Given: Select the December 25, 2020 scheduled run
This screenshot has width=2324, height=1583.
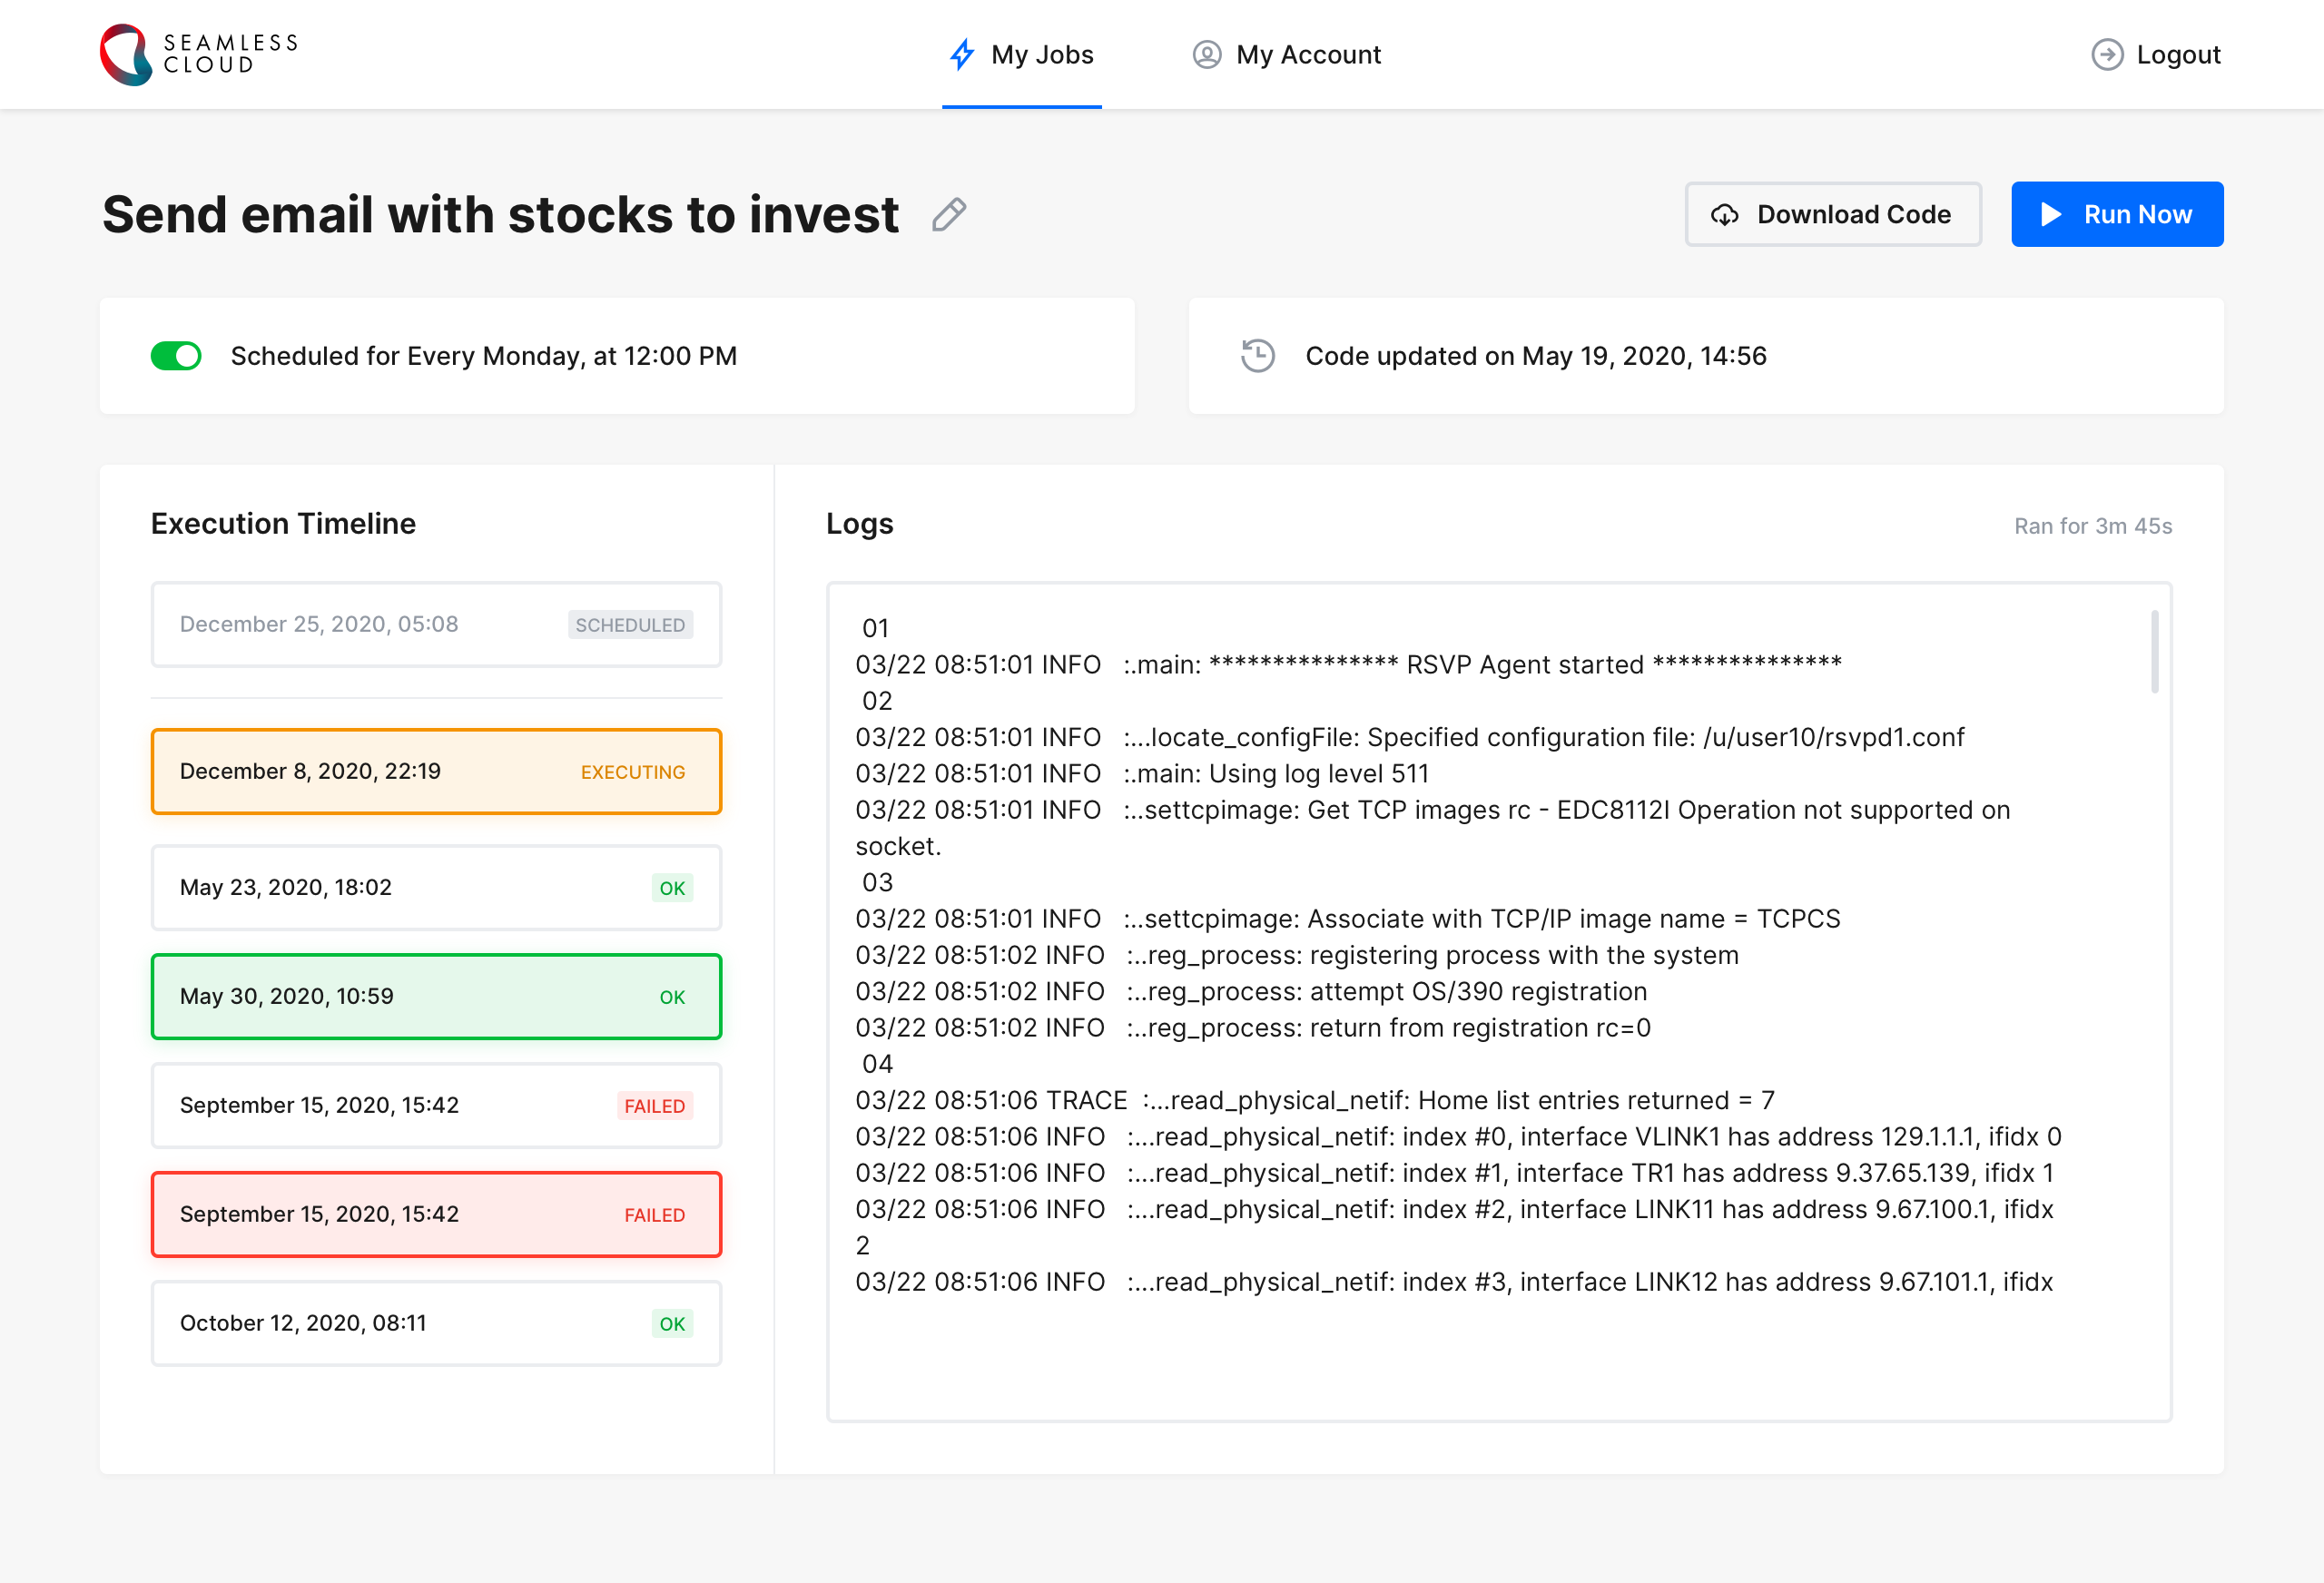Looking at the screenshot, I should pyautogui.click(x=436, y=624).
